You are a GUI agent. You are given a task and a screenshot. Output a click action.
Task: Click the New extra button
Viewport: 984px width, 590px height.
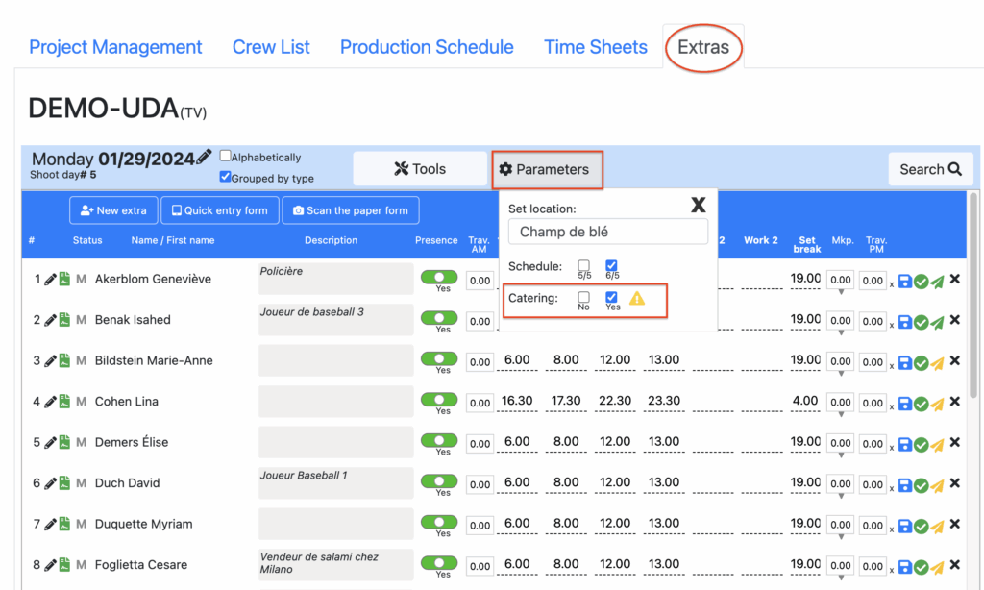113,210
